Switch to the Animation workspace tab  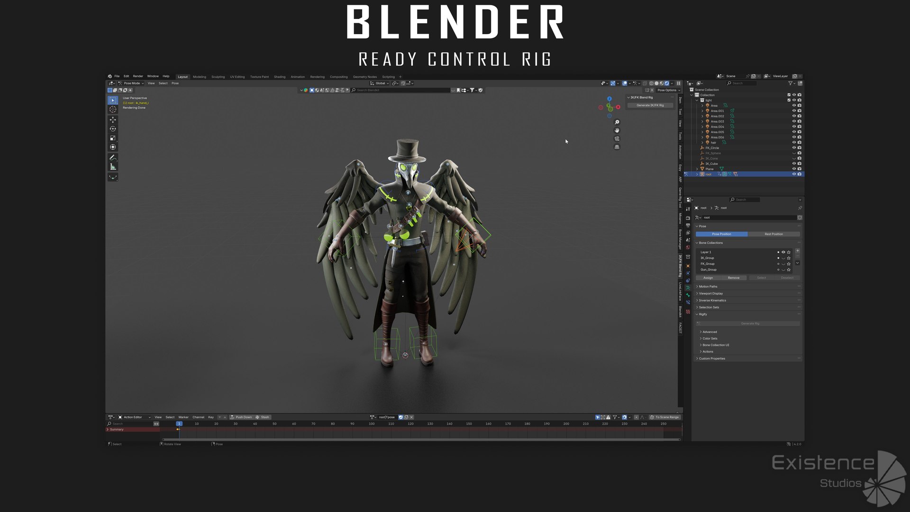coord(298,77)
